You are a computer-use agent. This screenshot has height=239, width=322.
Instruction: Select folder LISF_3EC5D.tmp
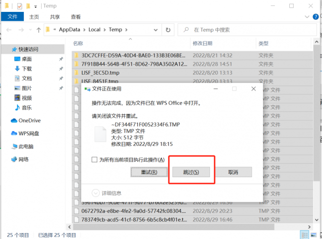[100, 73]
